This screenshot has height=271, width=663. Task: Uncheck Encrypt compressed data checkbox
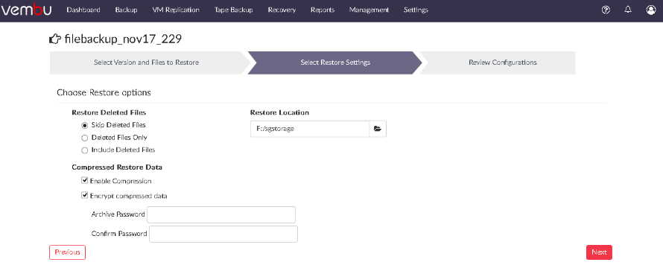85,195
